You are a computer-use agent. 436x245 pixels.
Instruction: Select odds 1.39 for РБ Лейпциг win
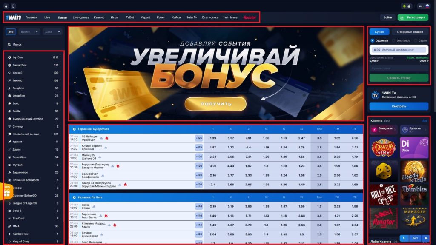[x=213, y=138]
